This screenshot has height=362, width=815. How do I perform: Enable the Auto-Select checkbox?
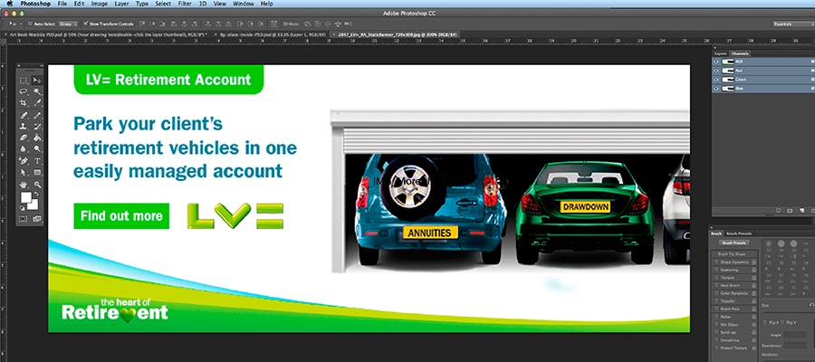(30, 24)
